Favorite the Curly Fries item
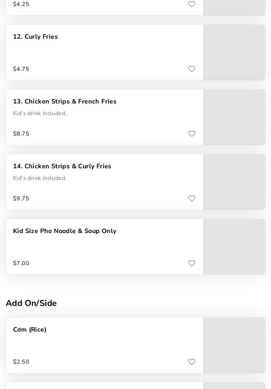This screenshot has width=271, height=389. pyautogui.click(x=192, y=69)
